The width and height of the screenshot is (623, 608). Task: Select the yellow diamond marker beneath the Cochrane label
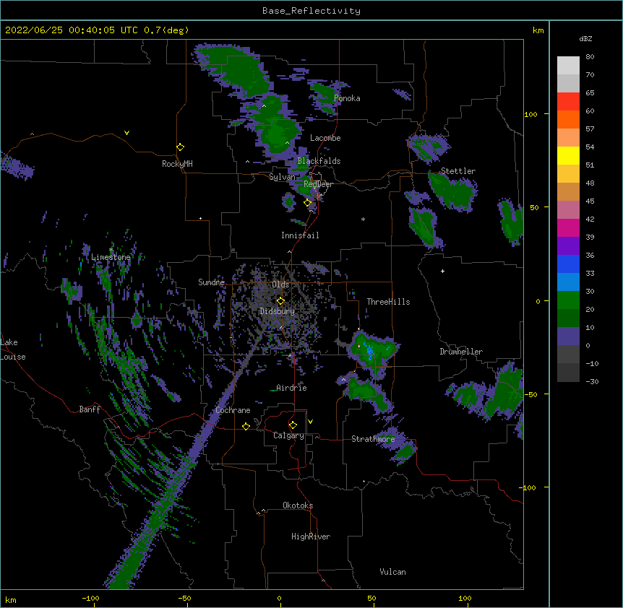coord(246,426)
